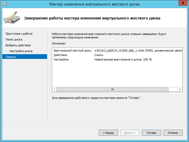The height and width of the screenshot is (142, 189).
Task: Click the 'Описание:' label
Action: click(59, 43)
